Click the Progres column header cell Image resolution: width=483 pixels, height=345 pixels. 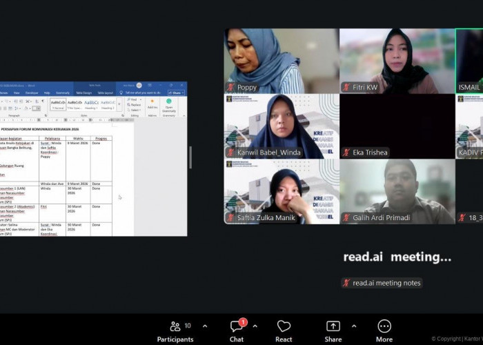pos(101,138)
